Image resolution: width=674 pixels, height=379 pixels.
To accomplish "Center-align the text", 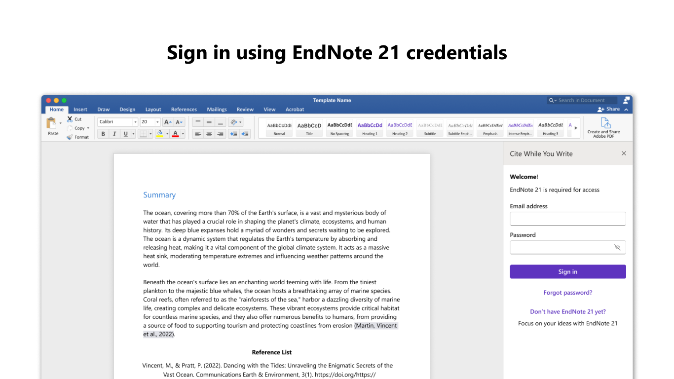I will tap(209, 134).
